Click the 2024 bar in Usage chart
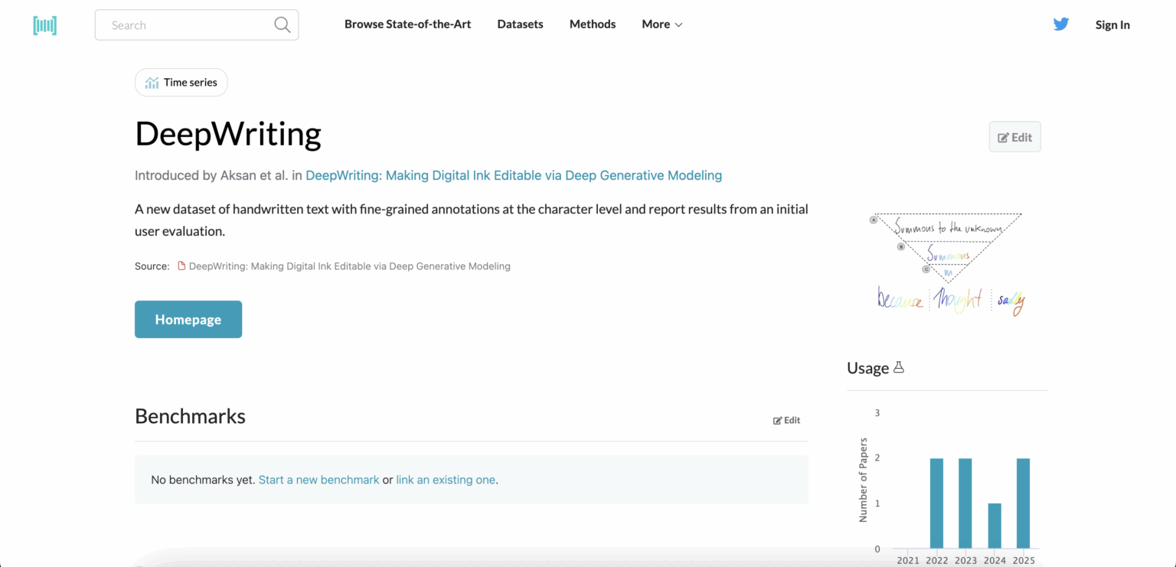This screenshot has height=567, width=1176. [x=994, y=526]
